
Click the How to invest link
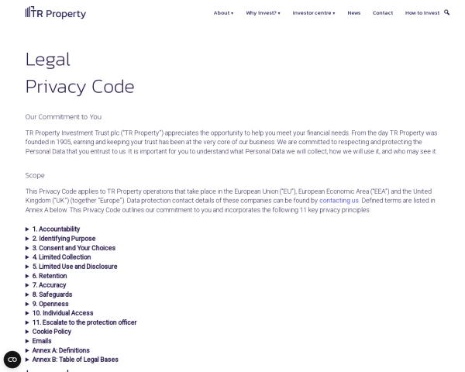(x=422, y=13)
